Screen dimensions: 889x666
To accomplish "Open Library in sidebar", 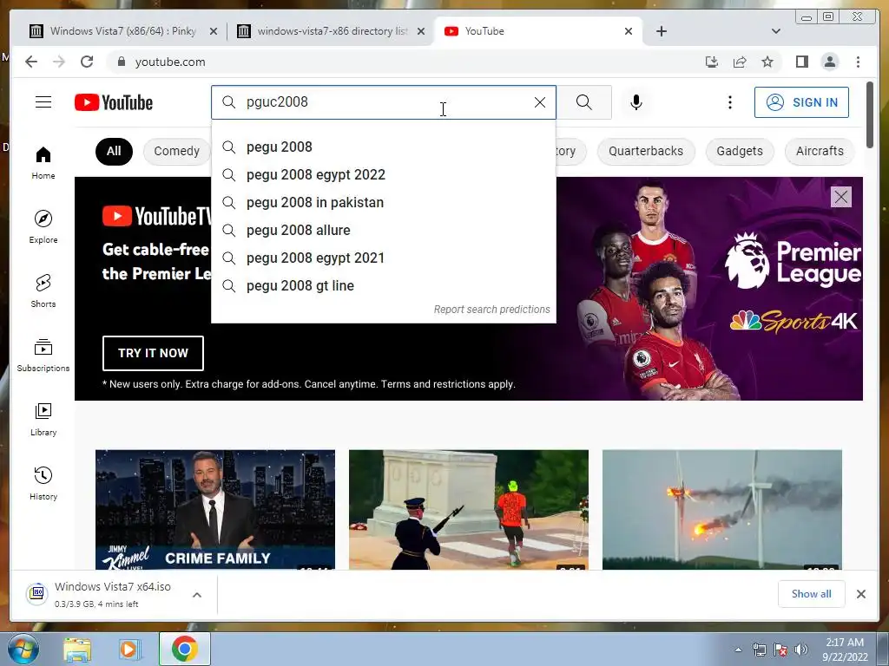I will 43,419.
